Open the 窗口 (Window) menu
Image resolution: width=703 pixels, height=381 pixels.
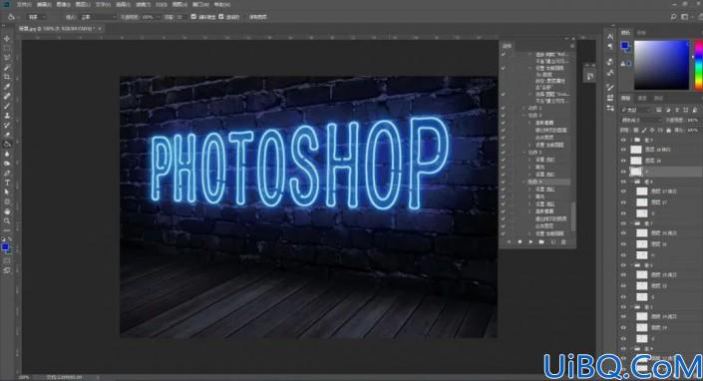(200, 4)
